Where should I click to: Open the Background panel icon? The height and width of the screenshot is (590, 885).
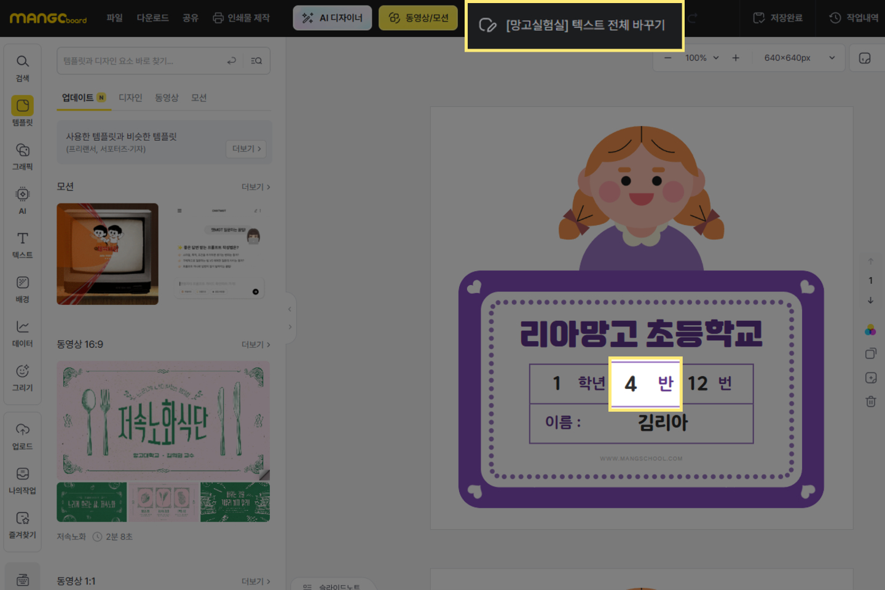click(23, 289)
